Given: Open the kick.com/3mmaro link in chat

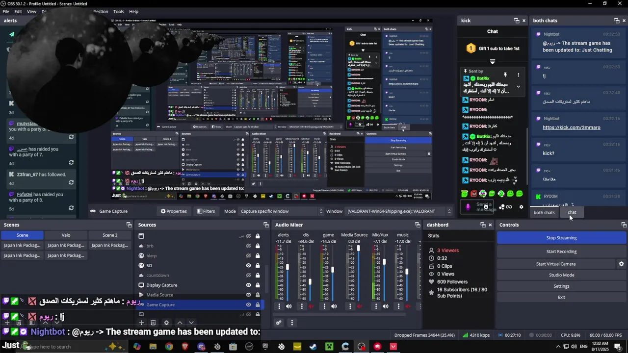Looking at the screenshot, I should [x=571, y=127].
